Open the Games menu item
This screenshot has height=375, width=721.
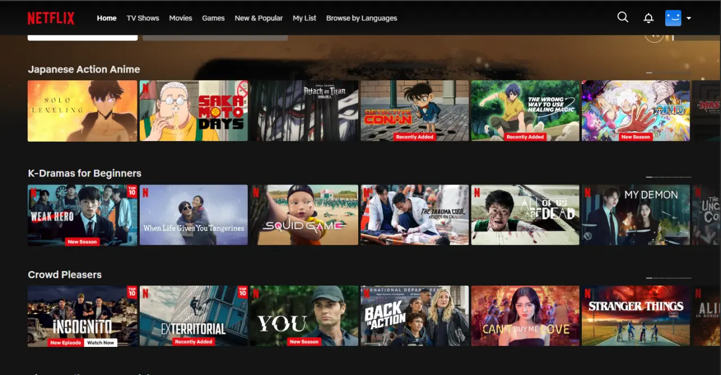[213, 18]
